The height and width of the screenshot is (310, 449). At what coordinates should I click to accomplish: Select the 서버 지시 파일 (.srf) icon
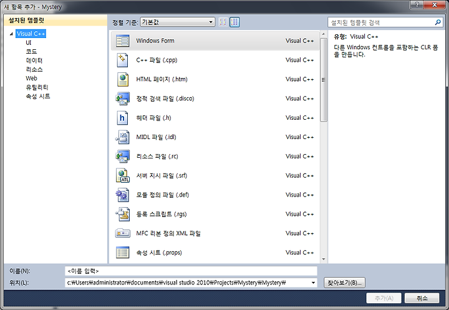pyautogui.click(x=123, y=176)
